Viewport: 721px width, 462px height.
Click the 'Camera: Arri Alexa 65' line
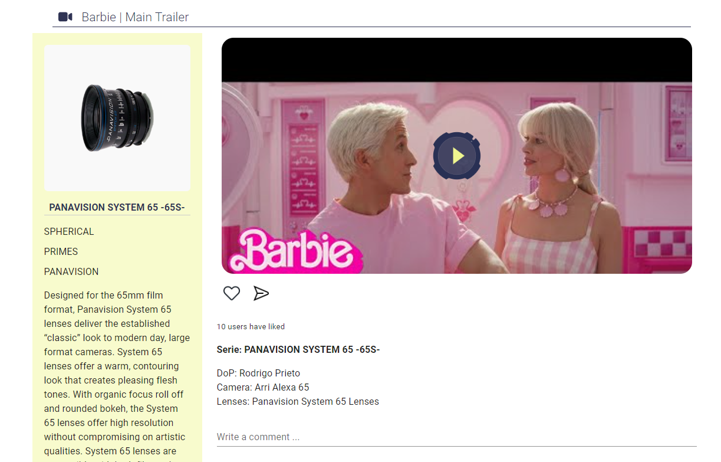pos(263,388)
